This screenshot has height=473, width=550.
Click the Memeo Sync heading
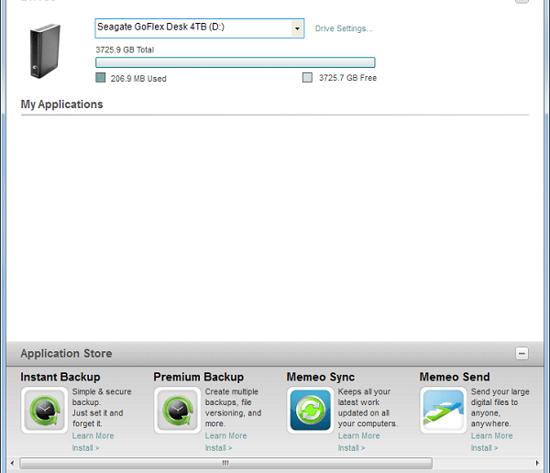pyautogui.click(x=321, y=377)
